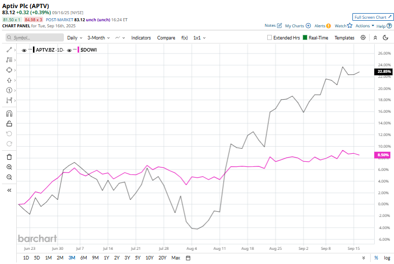Select the 1M range tab
Viewport: 394px width, 264px height.
(48, 258)
